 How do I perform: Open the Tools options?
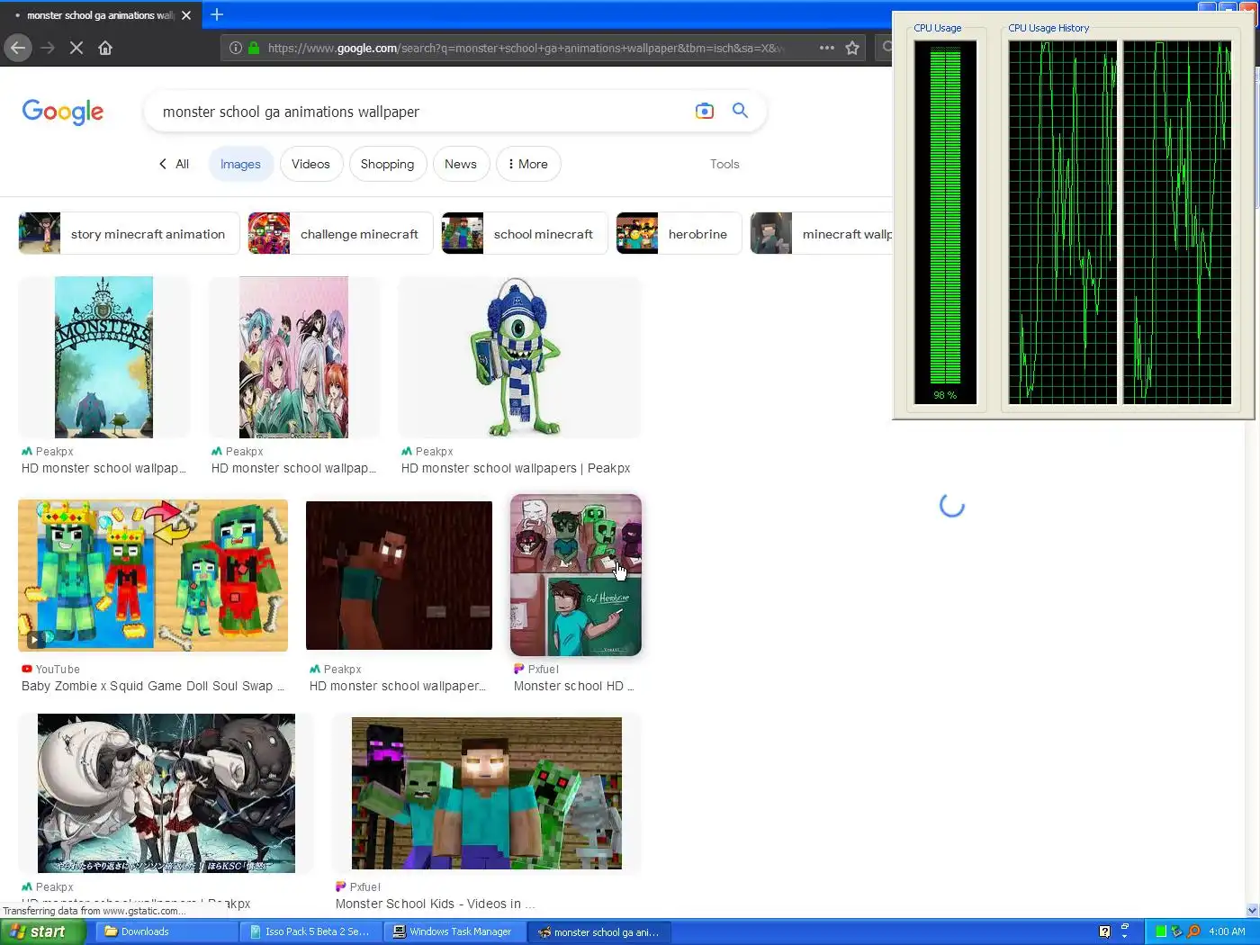(x=724, y=164)
